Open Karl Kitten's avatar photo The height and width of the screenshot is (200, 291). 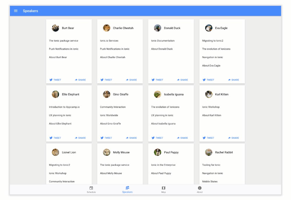209,94
